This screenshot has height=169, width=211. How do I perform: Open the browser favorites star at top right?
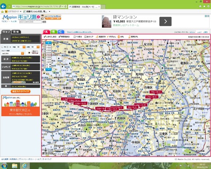click(x=204, y=7)
